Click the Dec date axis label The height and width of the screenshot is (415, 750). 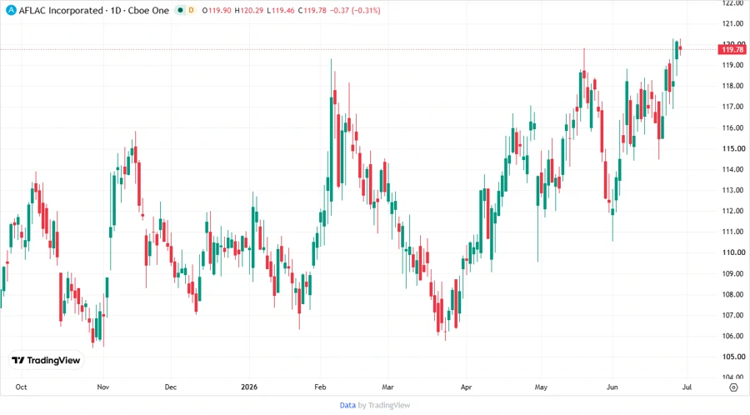171,387
